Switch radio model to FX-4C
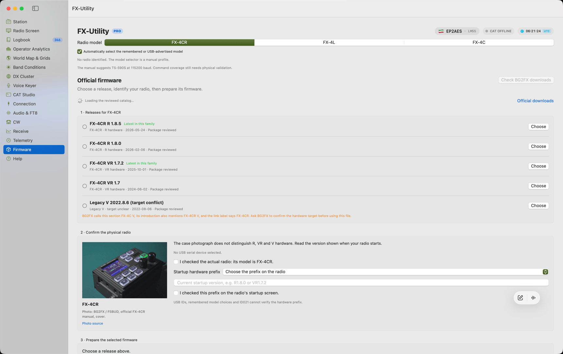 [479, 42]
